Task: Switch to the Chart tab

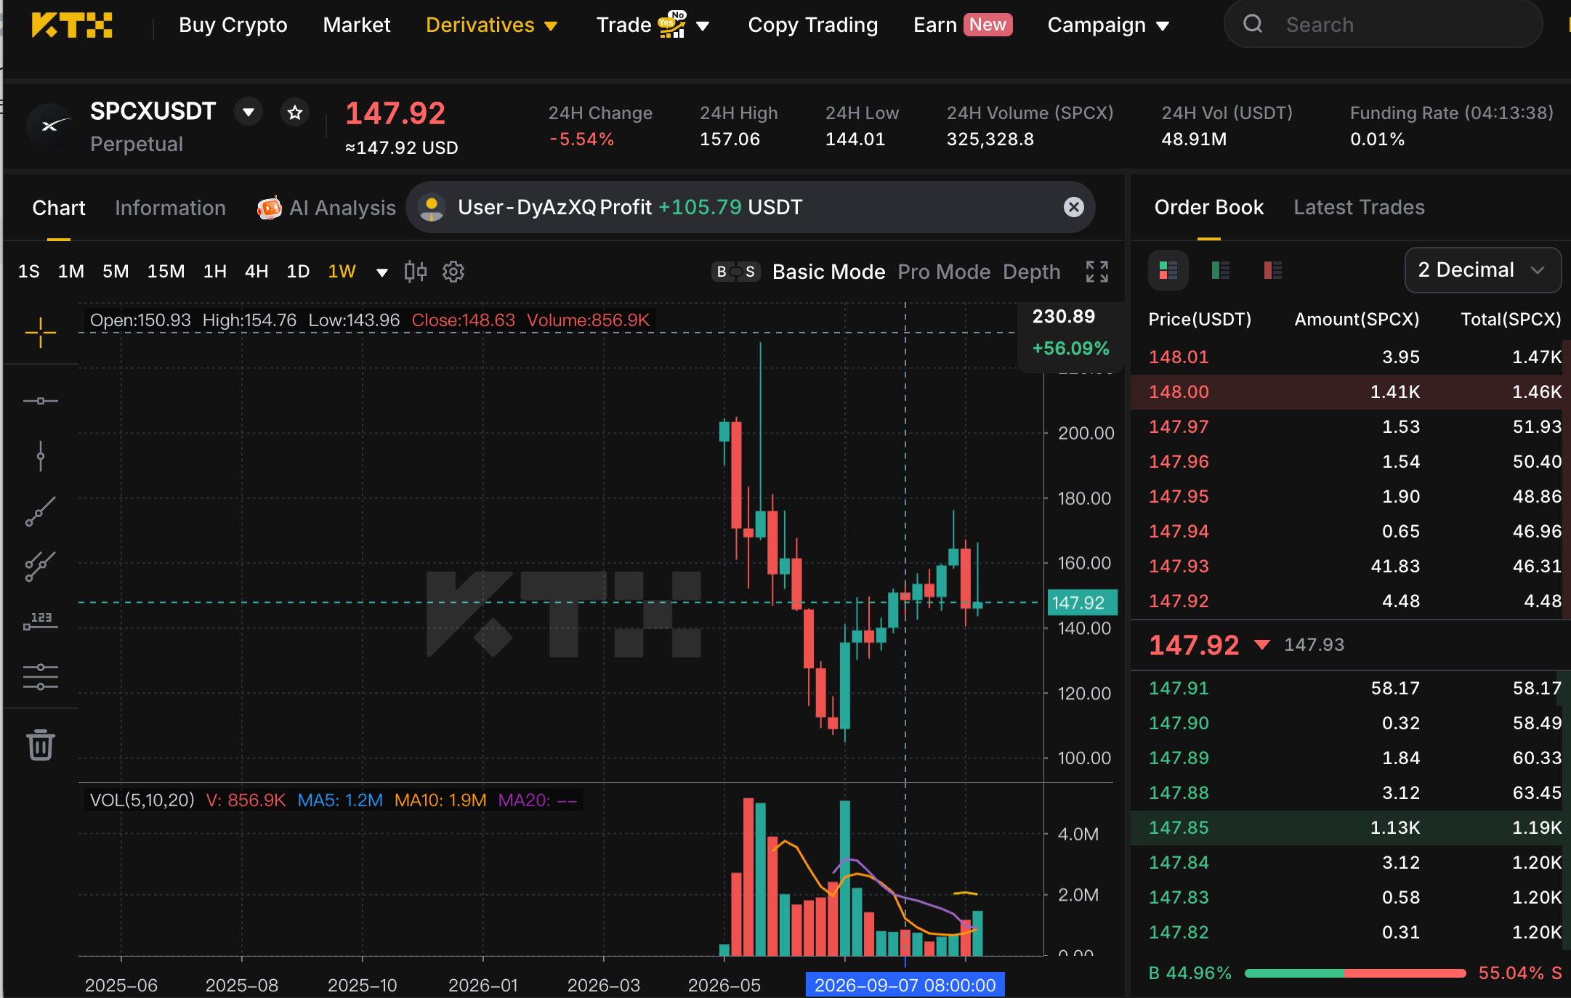Action: [x=59, y=208]
